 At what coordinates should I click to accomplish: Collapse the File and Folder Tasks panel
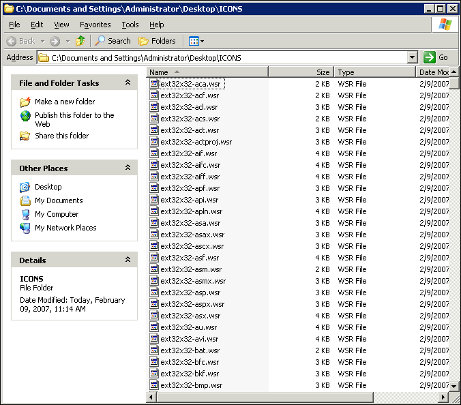128,82
